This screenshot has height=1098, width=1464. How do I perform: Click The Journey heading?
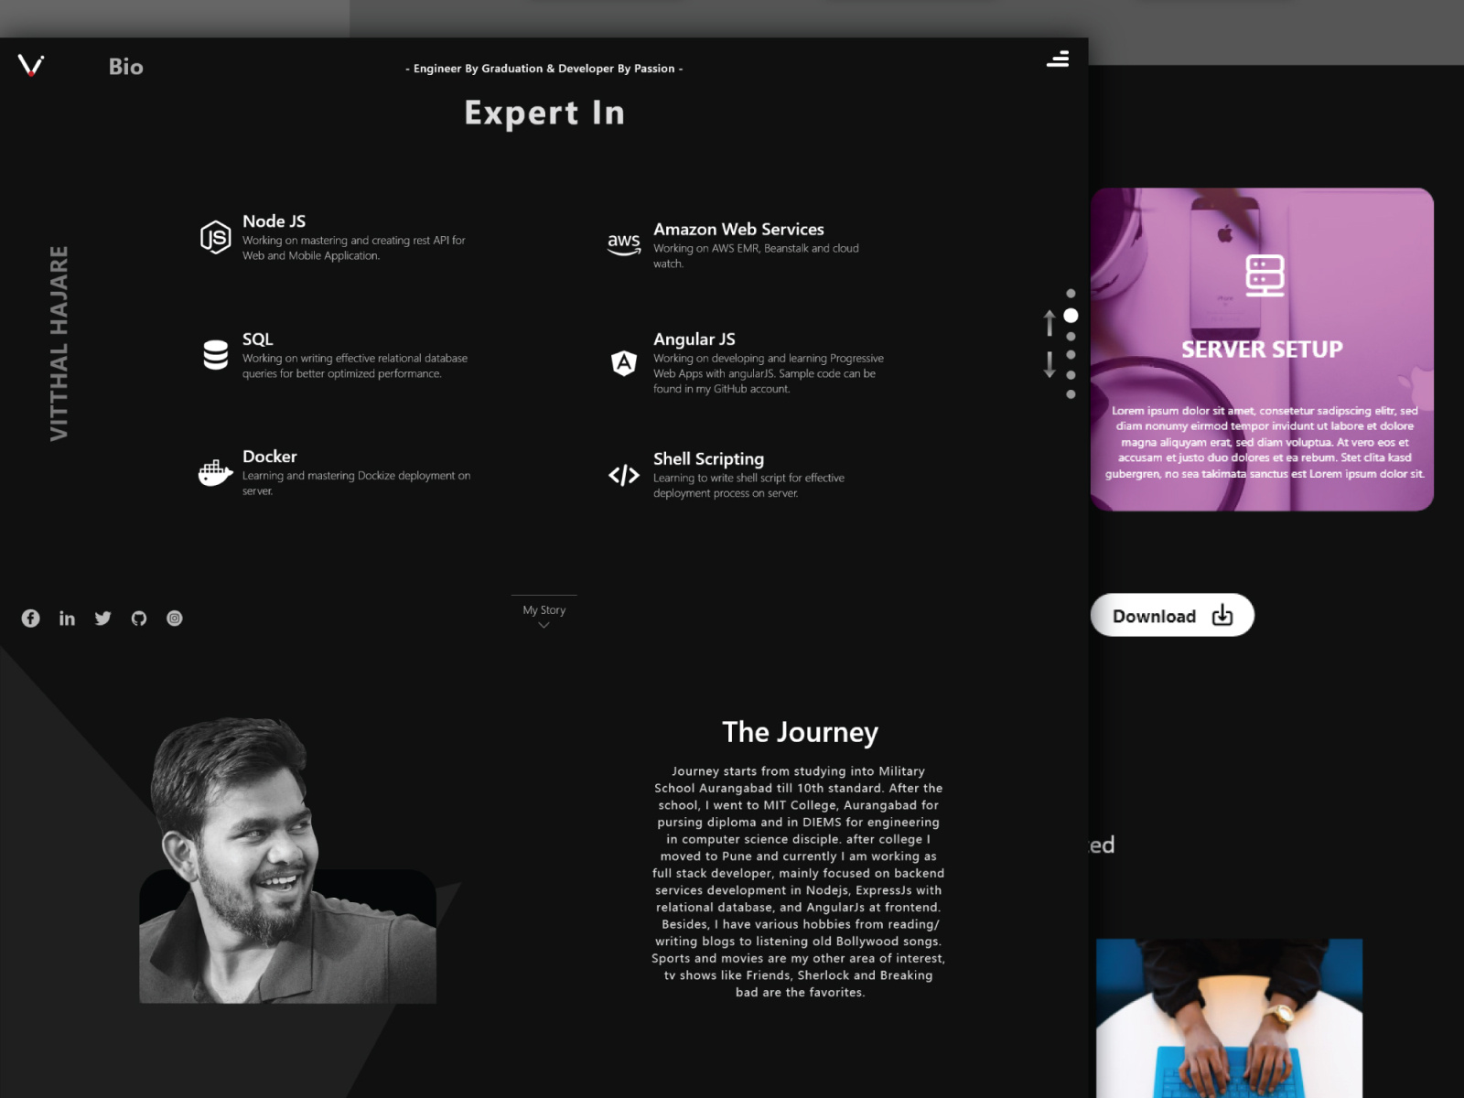click(800, 732)
